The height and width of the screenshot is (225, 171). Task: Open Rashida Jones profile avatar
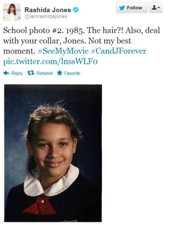click(x=12, y=12)
